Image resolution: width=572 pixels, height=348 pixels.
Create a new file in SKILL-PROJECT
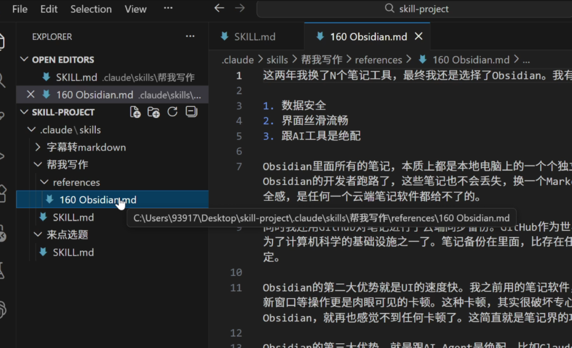pyautogui.click(x=136, y=112)
